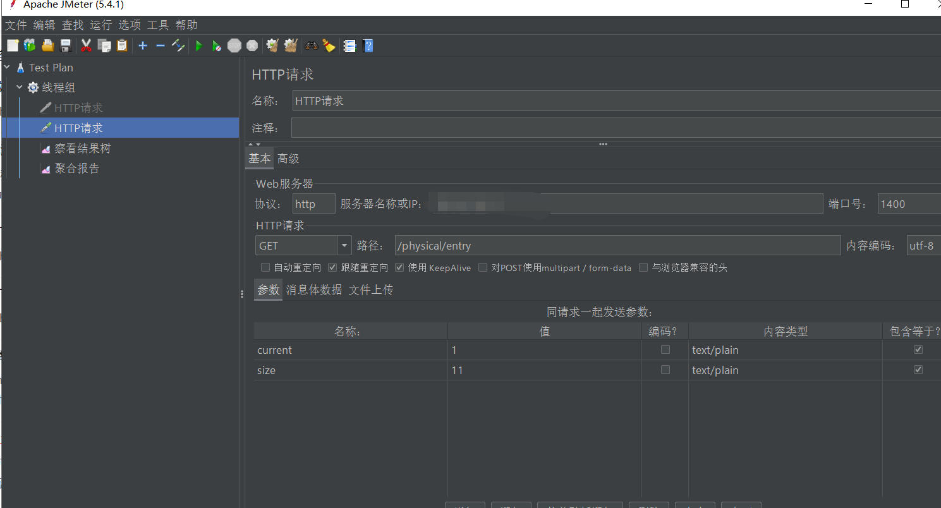Click the 注释 comment field
The image size is (941, 508).
tap(616, 128)
